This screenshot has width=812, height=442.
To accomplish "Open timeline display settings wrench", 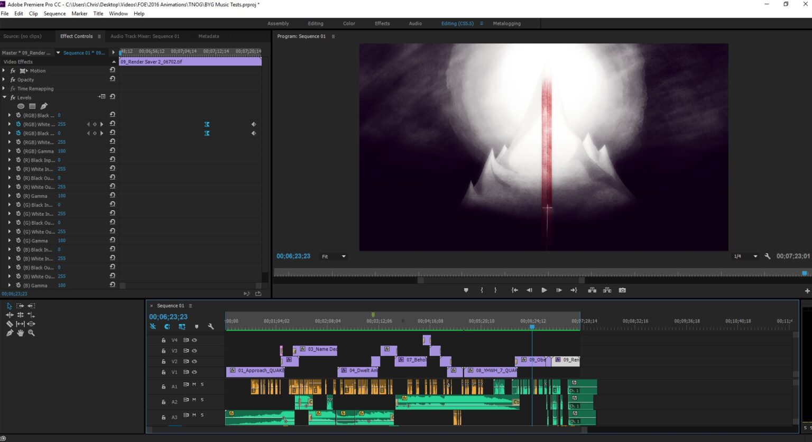I will point(210,327).
